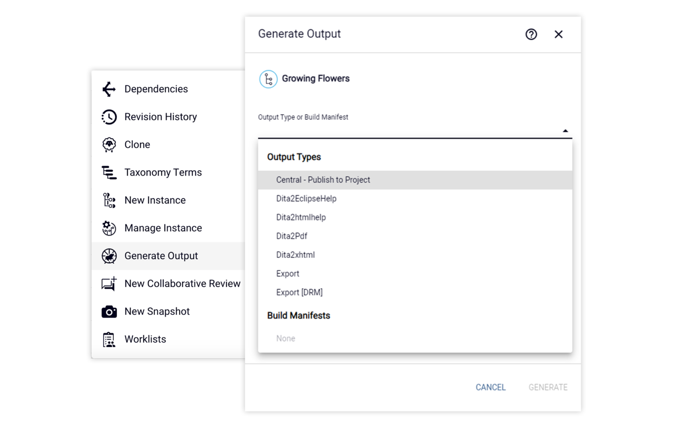Click the CANCEL button
Image resolution: width=679 pixels, height=428 pixels.
click(490, 387)
